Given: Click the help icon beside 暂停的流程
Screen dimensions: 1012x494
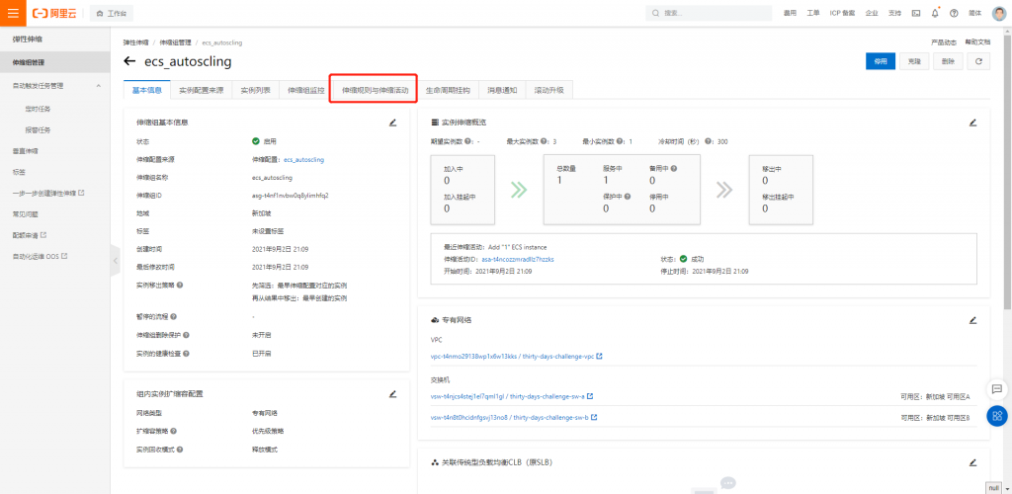Looking at the screenshot, I should 173,316.
